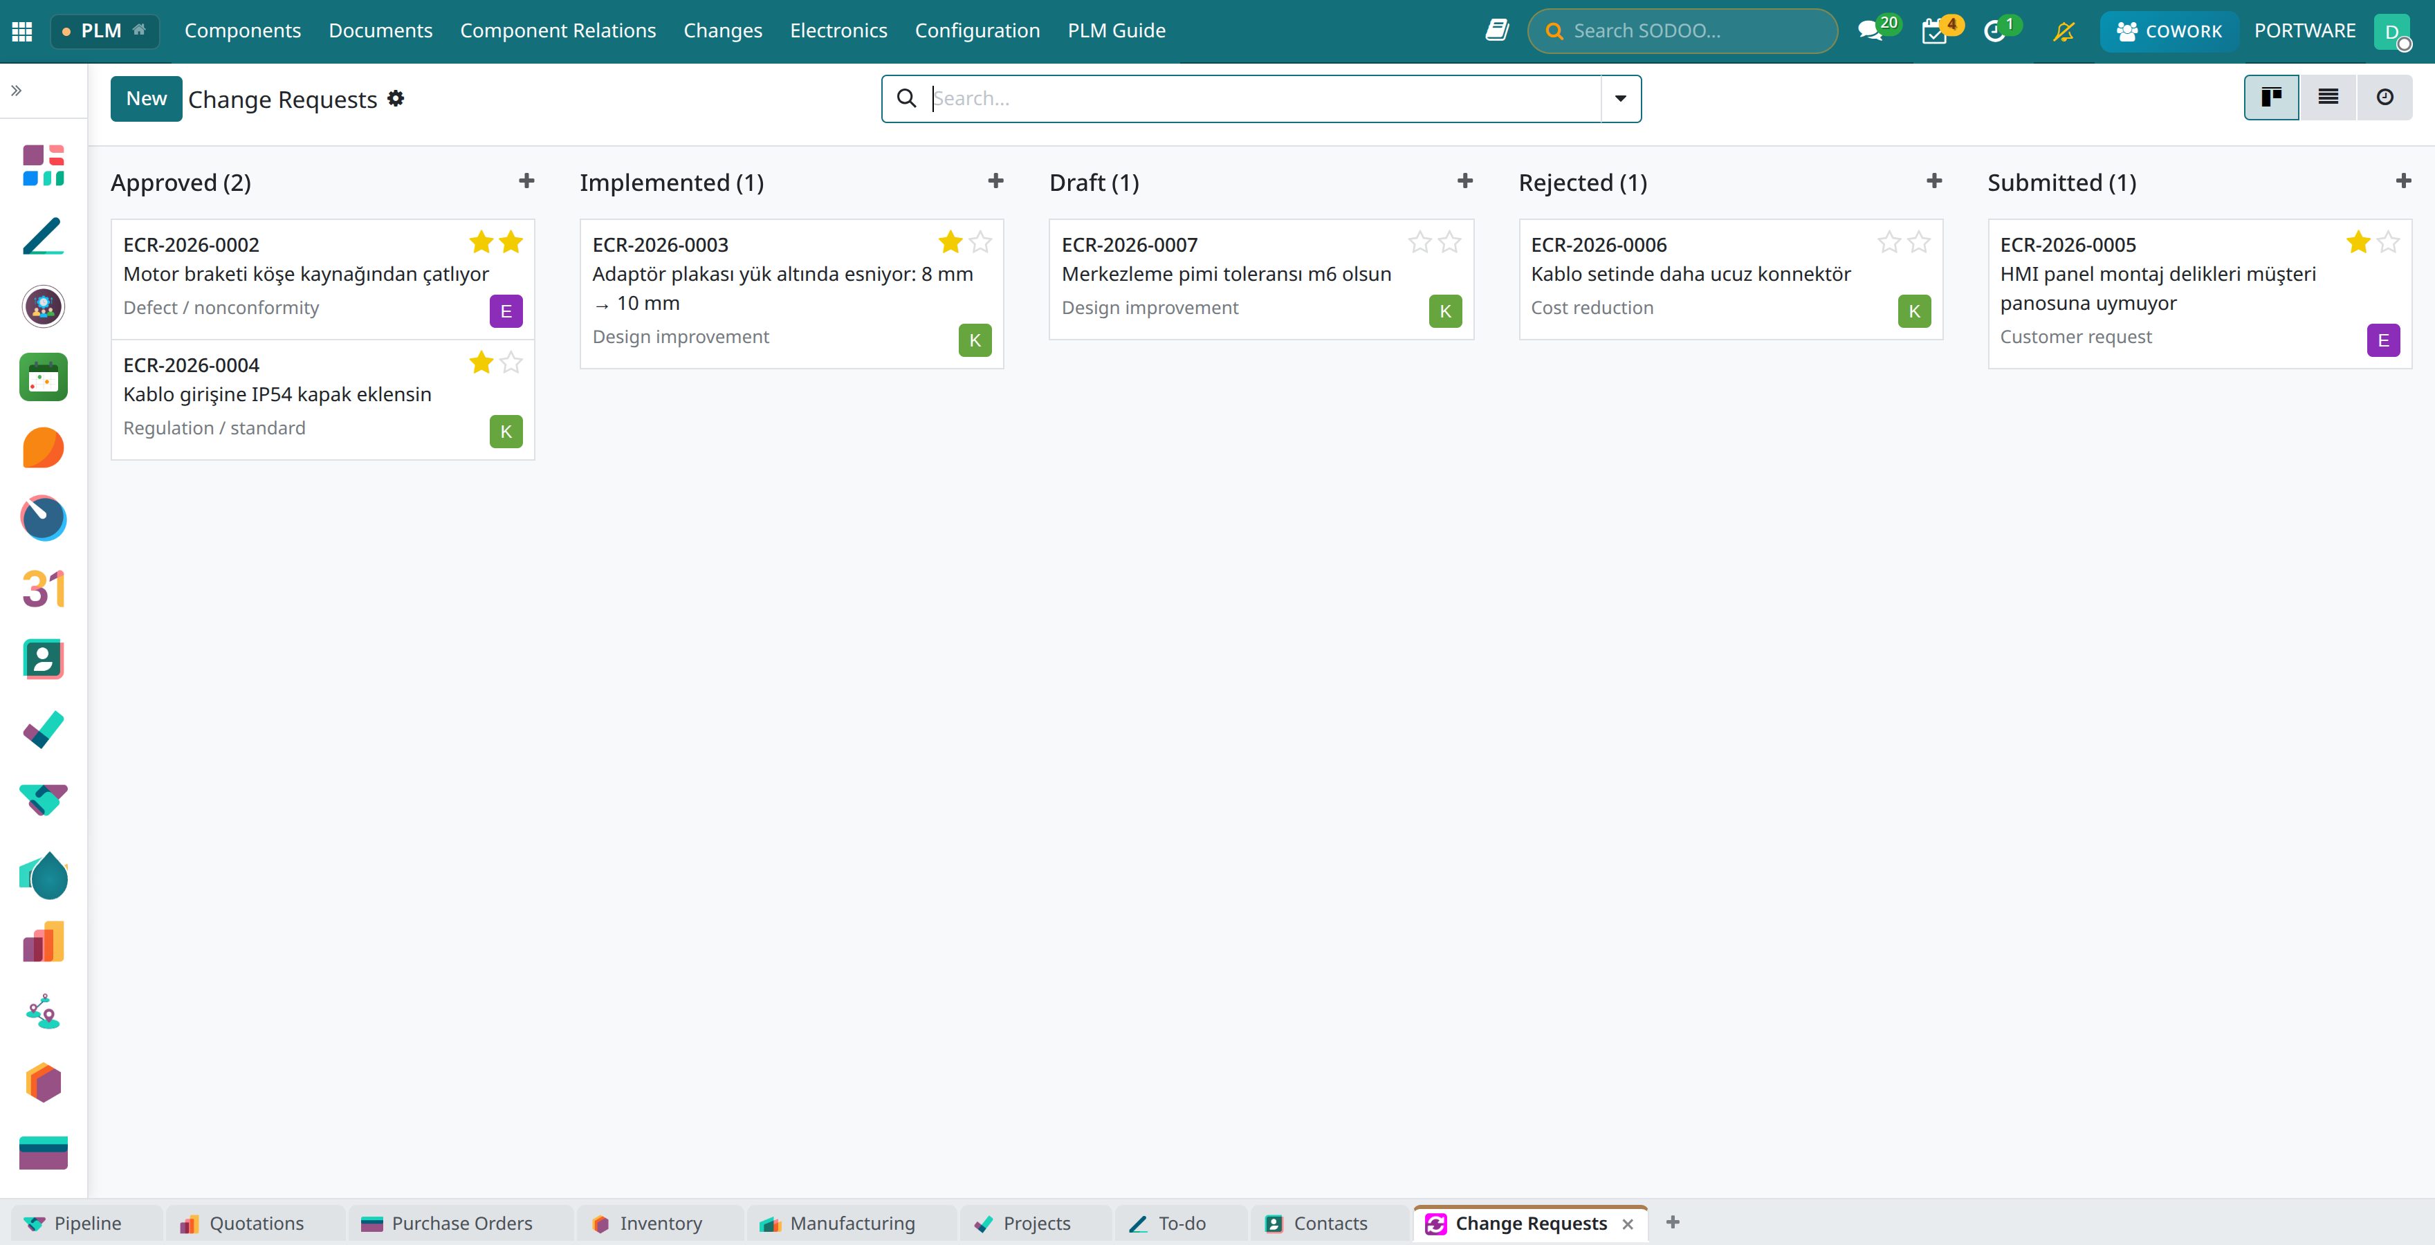Screen dimensions: 2435x1245
Task: Toggle second priority star on ECR-2026-0004
Action: 511,362
